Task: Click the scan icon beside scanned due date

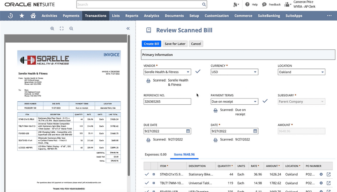Action: [x=148, y=140]
